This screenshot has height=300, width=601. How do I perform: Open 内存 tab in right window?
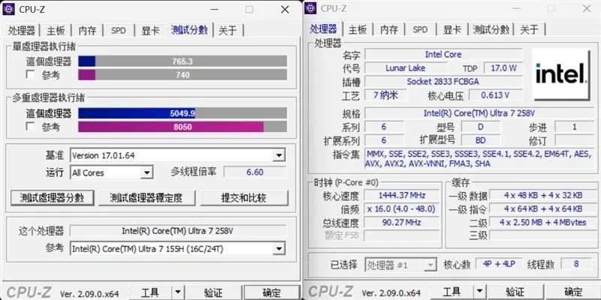click(389, 29)
